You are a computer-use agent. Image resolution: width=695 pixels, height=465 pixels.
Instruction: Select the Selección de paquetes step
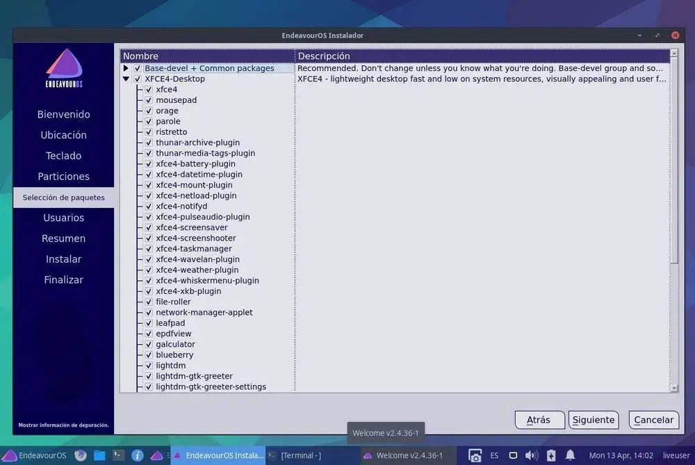point(63,197)
